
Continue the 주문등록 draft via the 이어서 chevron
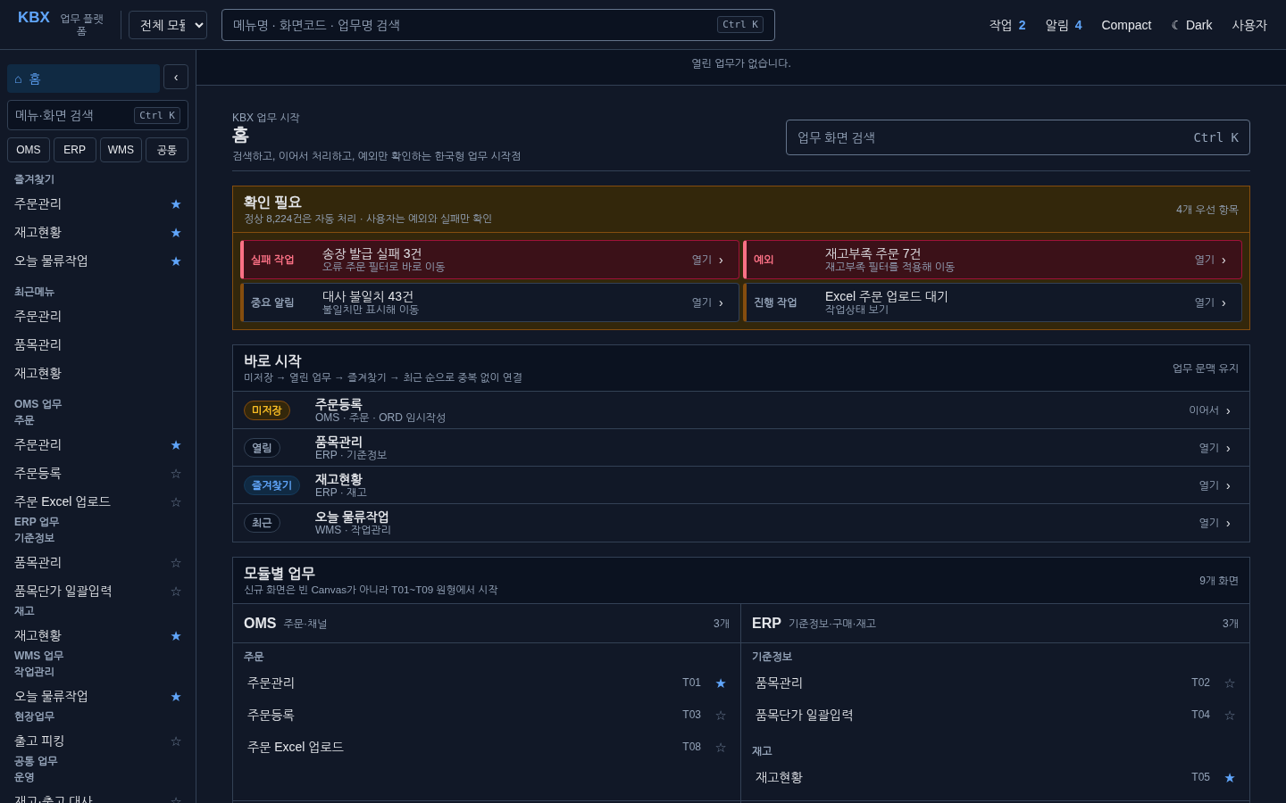pos(1228,411)
